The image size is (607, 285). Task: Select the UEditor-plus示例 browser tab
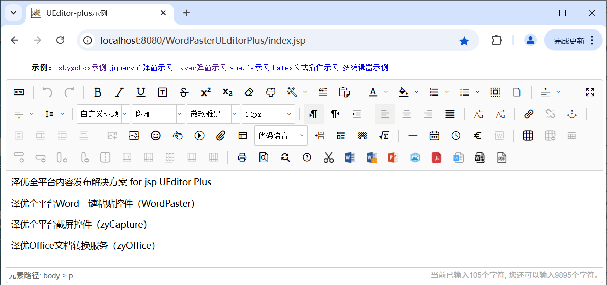click(x=100, y=13)
